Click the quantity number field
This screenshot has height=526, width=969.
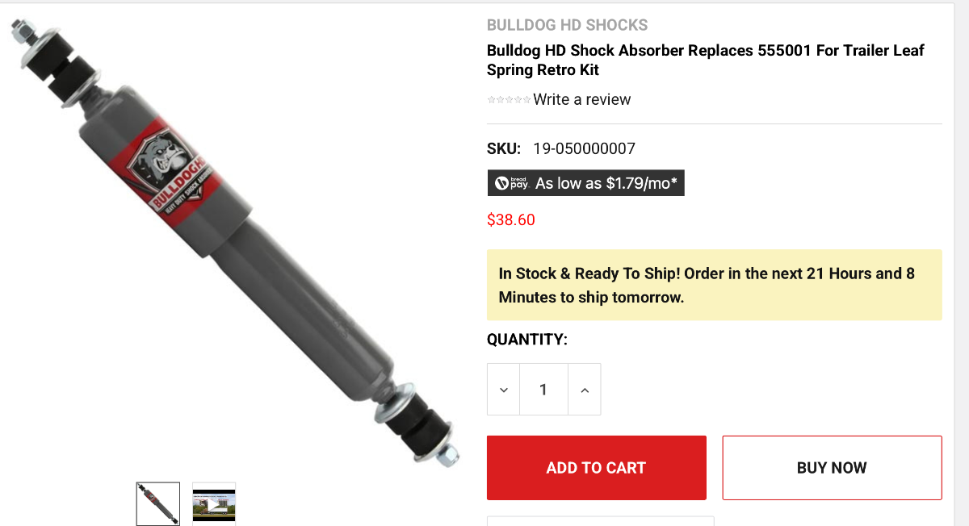pos(543,390)
